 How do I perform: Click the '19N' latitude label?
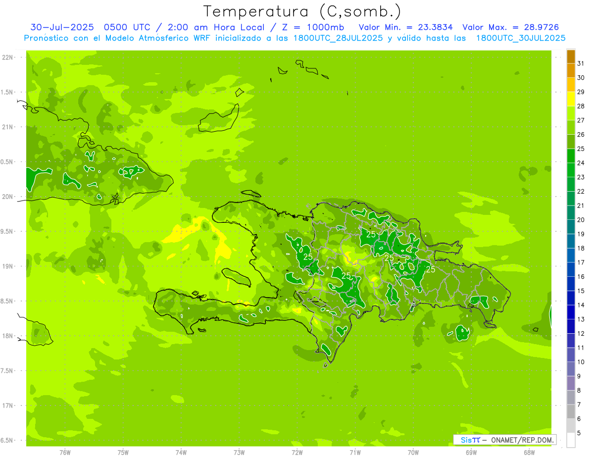click(x=8, y=266)
